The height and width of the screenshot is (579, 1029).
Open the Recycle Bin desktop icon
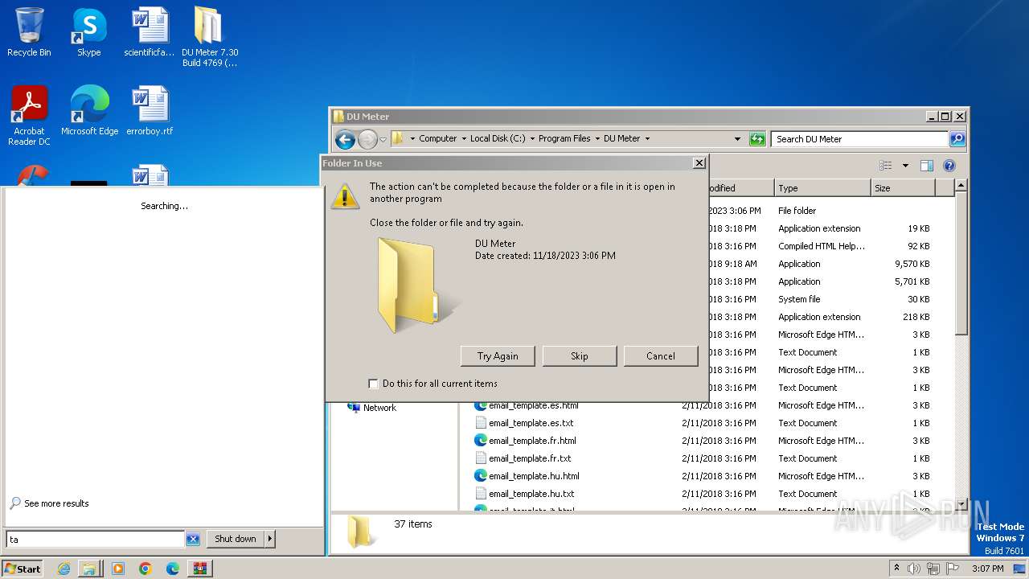[29, 32]
